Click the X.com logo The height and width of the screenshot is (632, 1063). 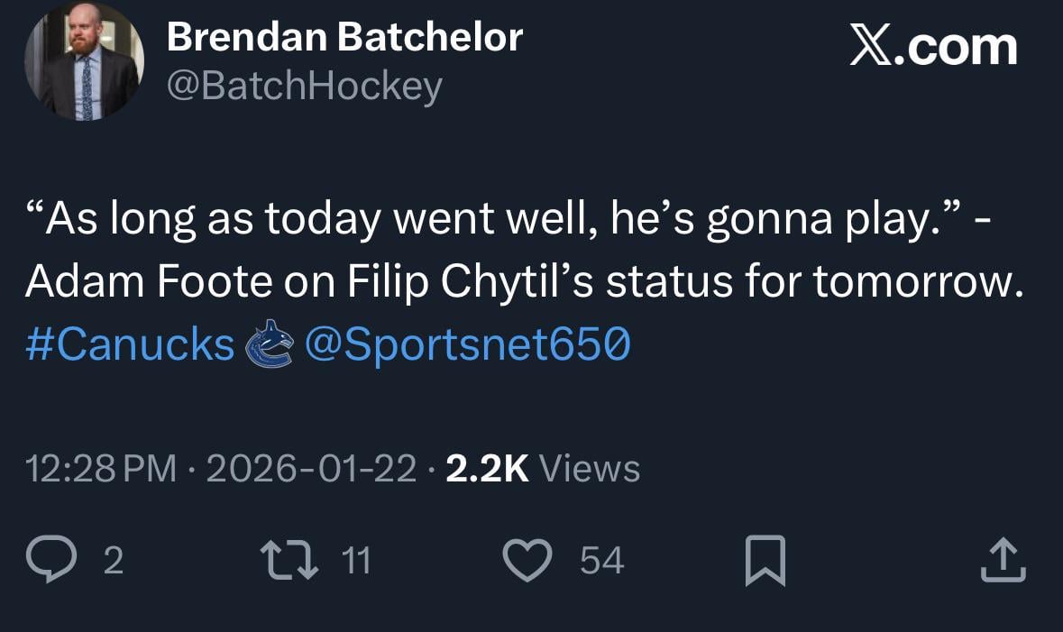pos(933,45)
